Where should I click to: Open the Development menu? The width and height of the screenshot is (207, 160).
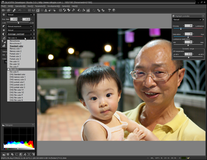point(54,6)
